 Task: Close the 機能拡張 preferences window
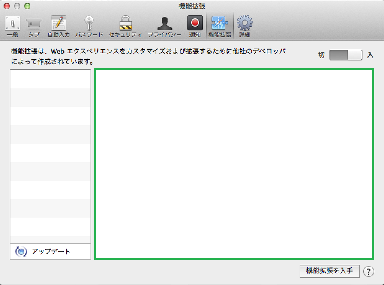point(7,6)
